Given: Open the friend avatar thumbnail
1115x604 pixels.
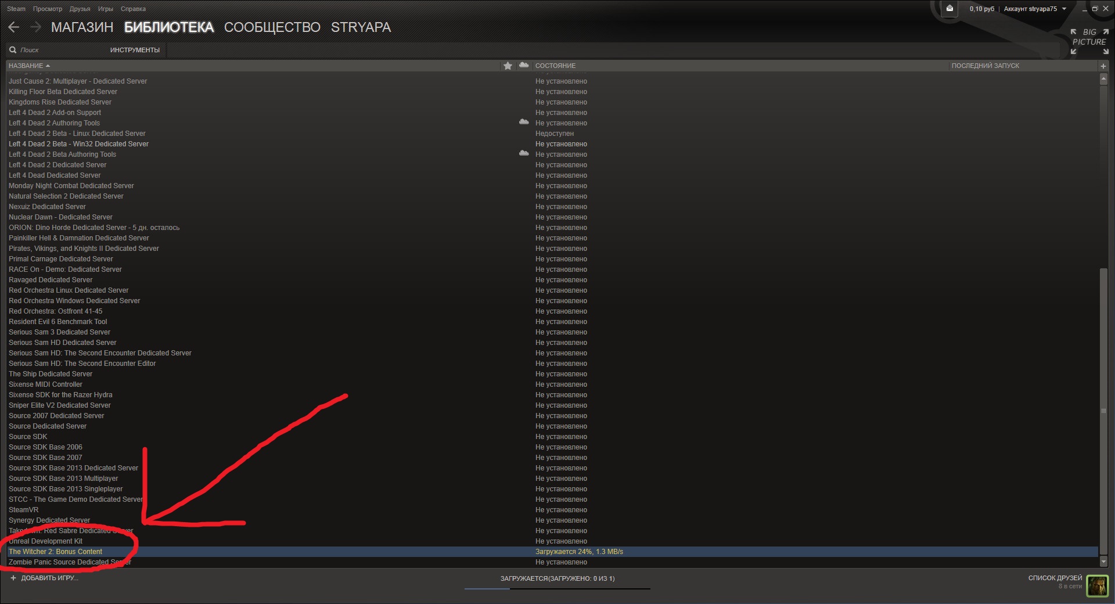Looking at the screenshot, I should pyautogui.click(x=1097, y=585).
